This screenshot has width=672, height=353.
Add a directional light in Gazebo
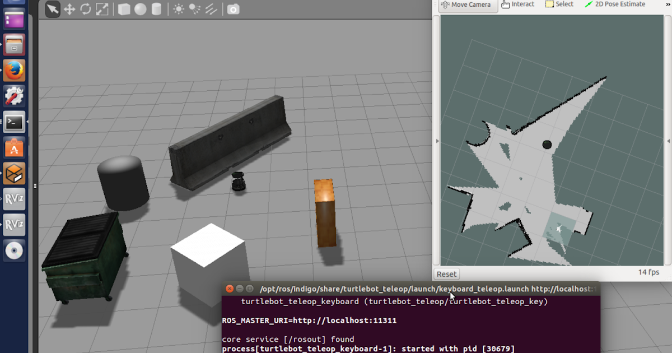coord(211,9)
